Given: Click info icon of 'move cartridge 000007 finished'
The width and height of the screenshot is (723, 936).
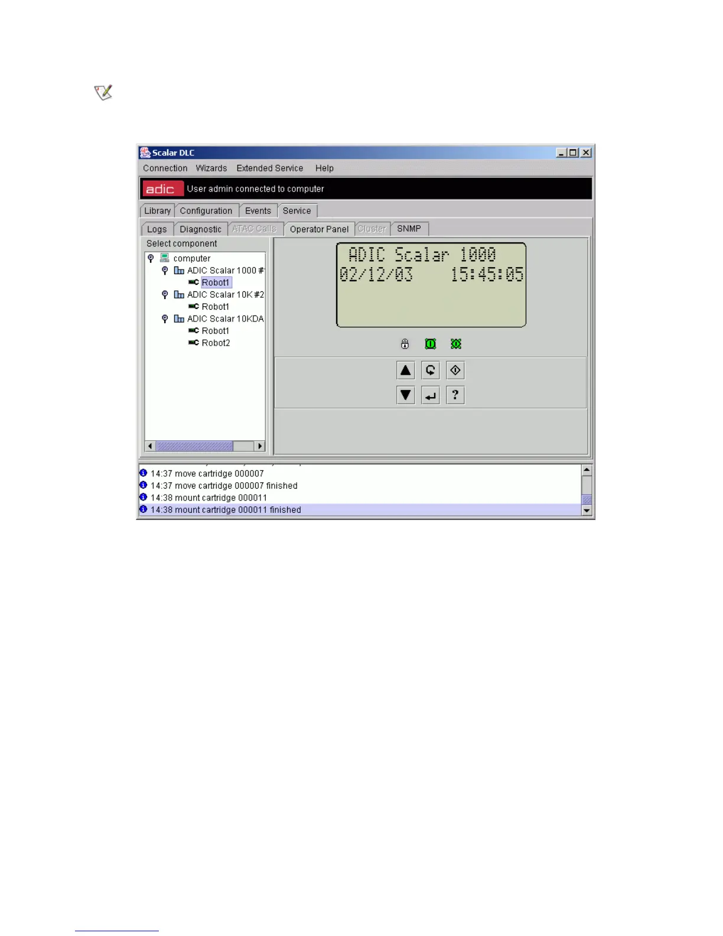Looking at the screenshot, I should tap(143, 485).
